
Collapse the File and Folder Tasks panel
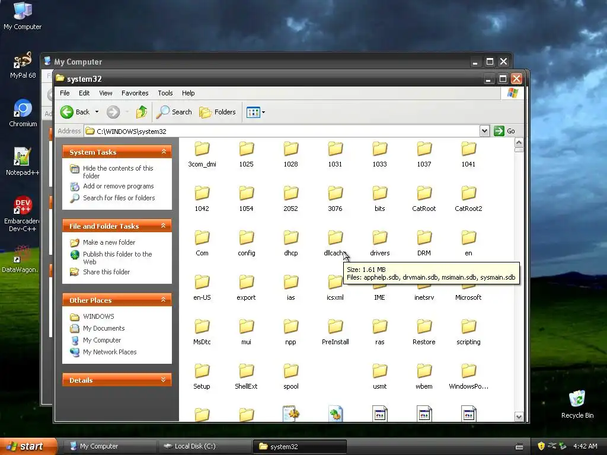(164, 226)
